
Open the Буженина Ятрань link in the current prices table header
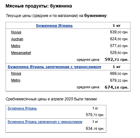(54, 26)
